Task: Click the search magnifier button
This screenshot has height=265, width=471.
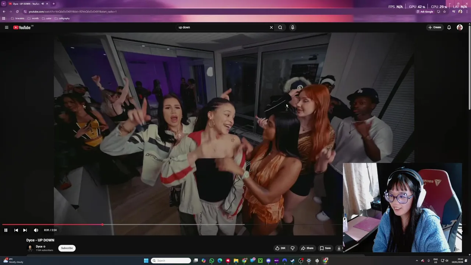Action: 280,27
